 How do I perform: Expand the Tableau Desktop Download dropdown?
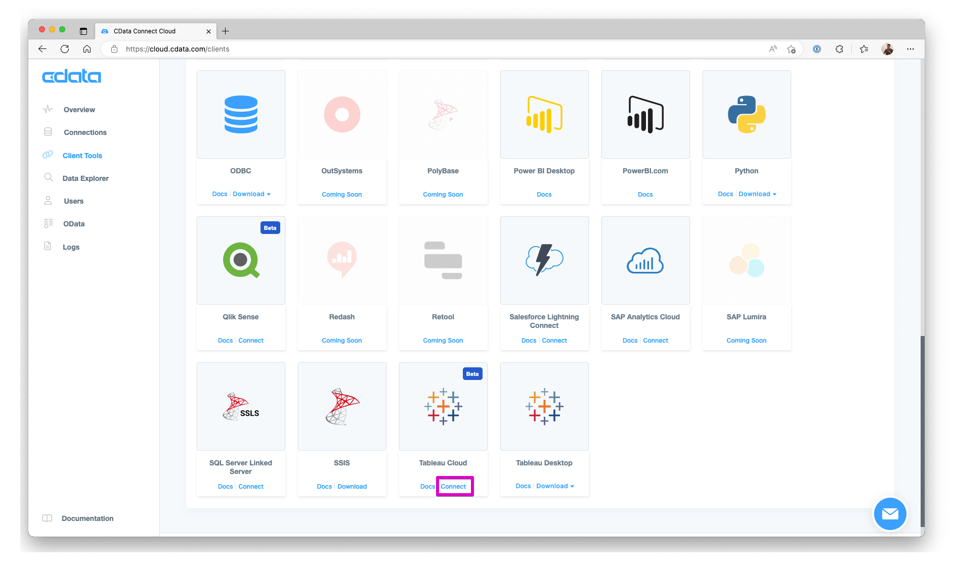(x=555, y=486)
